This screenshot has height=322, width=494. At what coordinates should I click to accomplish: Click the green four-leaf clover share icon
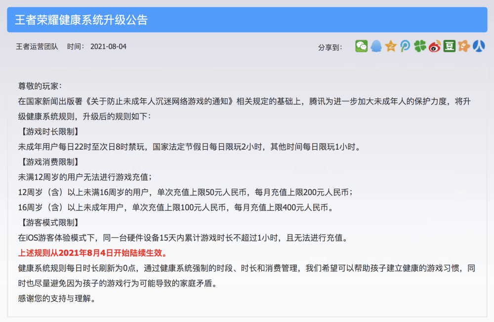click(x=420, y=46)
